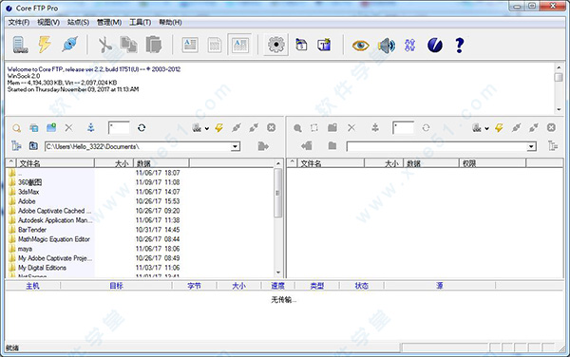Viewport: 570px width, 357px height.
Task: Toggle the remote pane tree view icon
Action: pyautogui.click(x=553, y=146)
